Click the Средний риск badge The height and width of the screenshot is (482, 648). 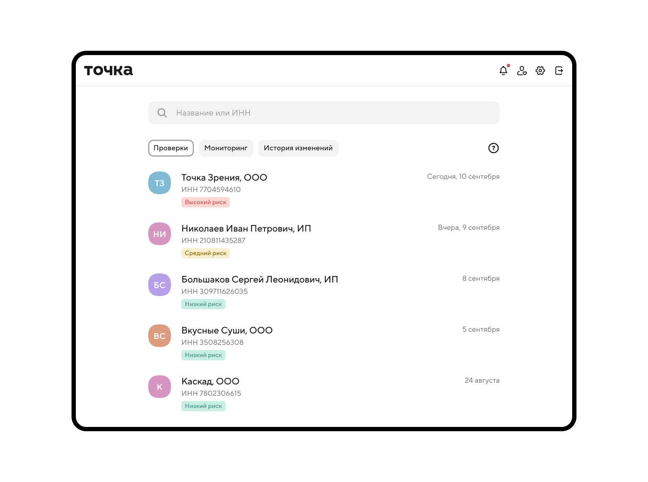coord(206,253)
